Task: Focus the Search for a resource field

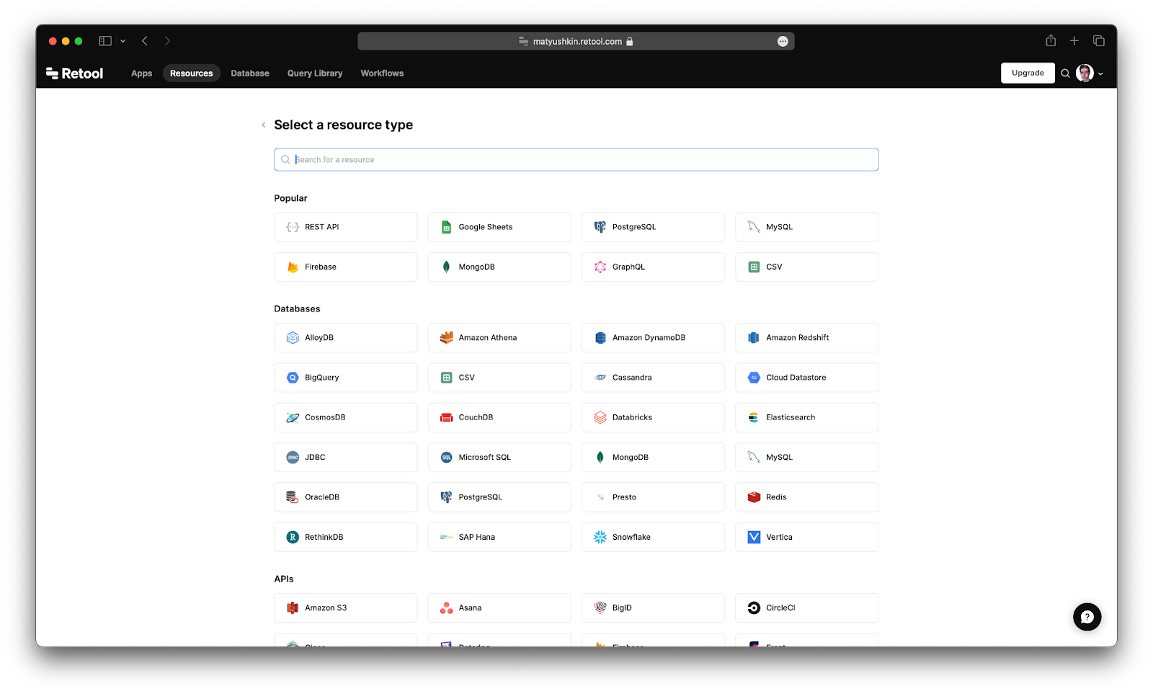Action: (576, 159)
